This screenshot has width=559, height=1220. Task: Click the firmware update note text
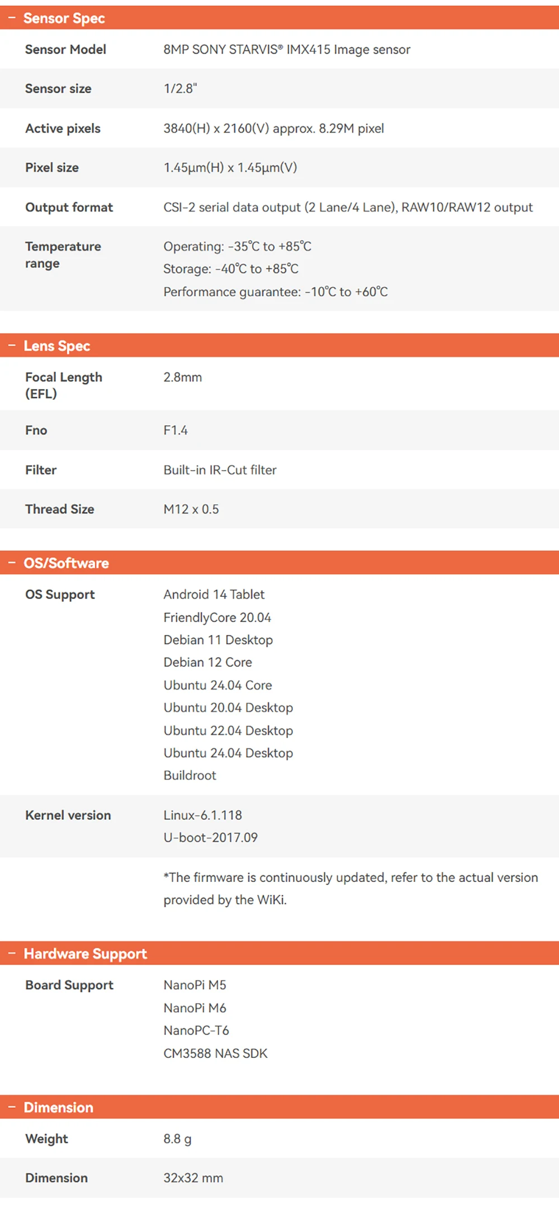pyautogui.click(x=350, y=889)
